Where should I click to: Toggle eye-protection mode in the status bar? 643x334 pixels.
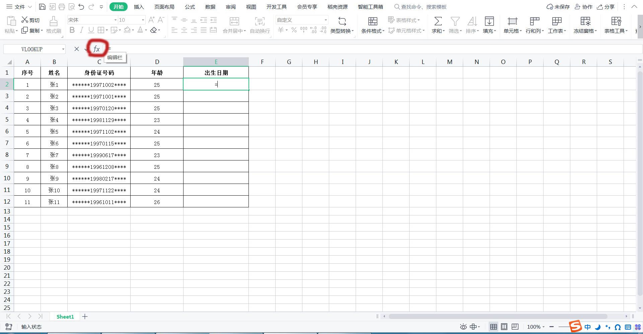pyautogui.click(x=463, y=327)
